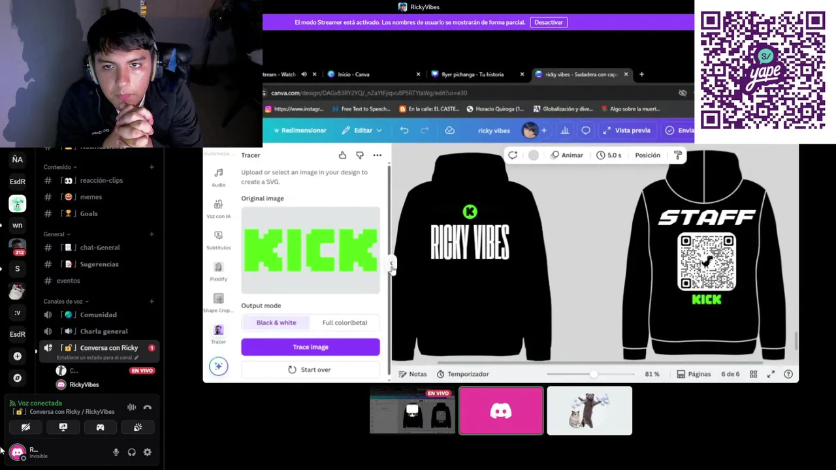836x470 pixels.
Task: Open element color swatch circle
Action: coord(534,155)
